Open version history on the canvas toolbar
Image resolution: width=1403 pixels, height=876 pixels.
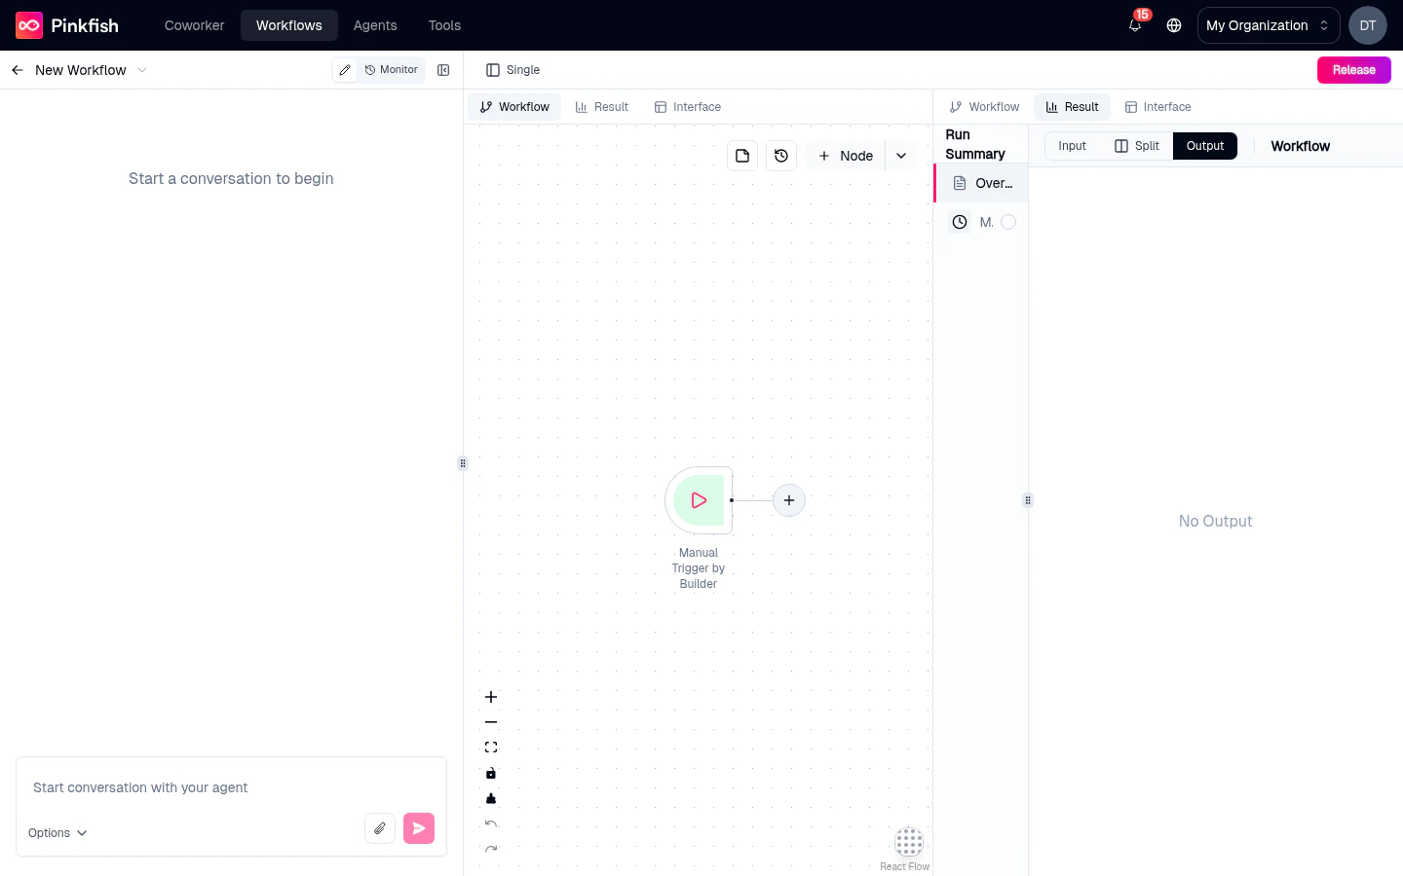781,156
